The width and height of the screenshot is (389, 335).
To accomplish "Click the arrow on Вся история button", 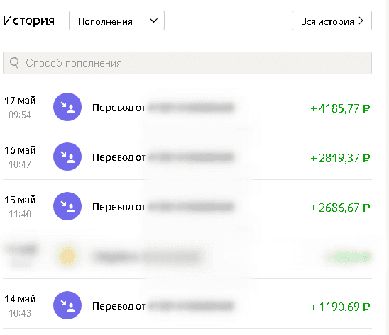I will (361, 21).
